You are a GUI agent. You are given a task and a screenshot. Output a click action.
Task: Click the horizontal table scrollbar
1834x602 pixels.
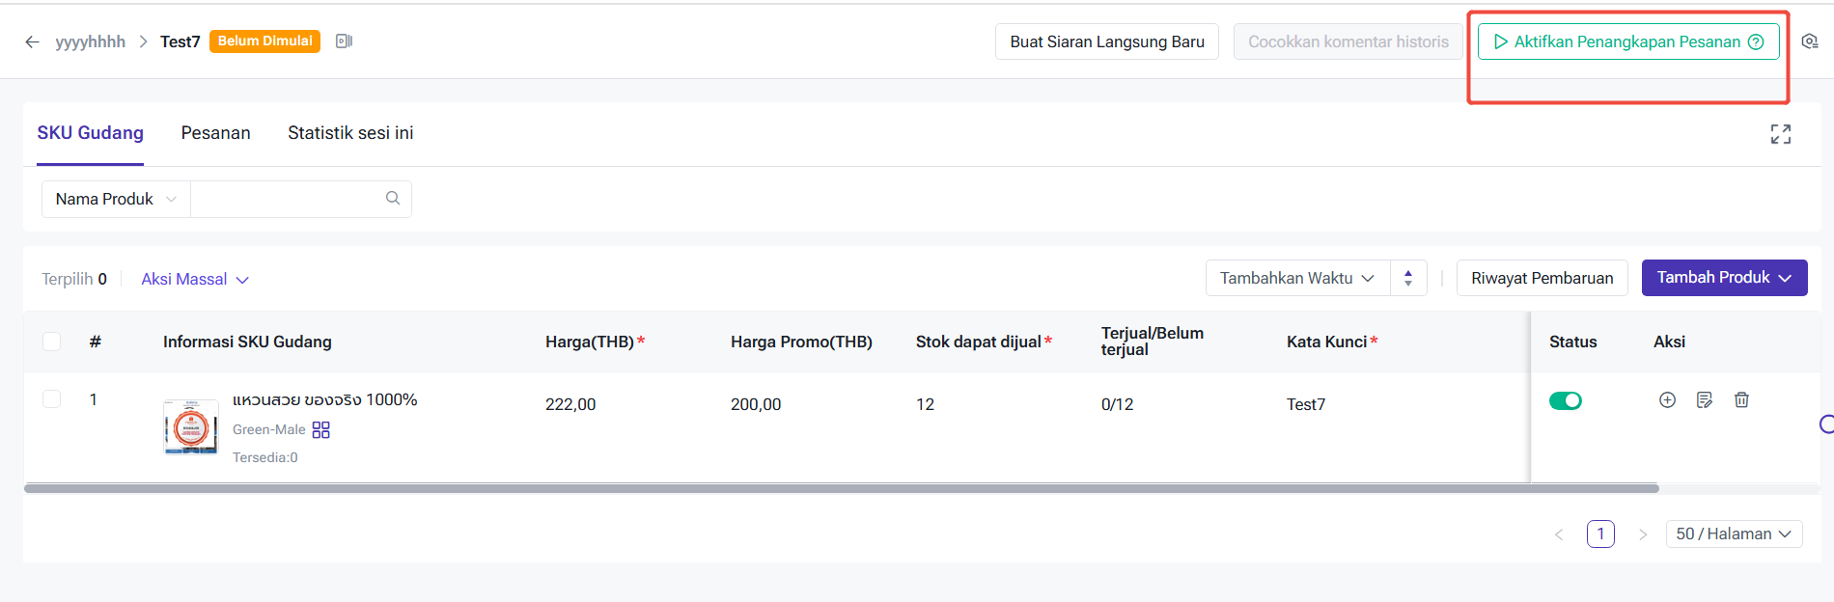[x=841, y=488]
